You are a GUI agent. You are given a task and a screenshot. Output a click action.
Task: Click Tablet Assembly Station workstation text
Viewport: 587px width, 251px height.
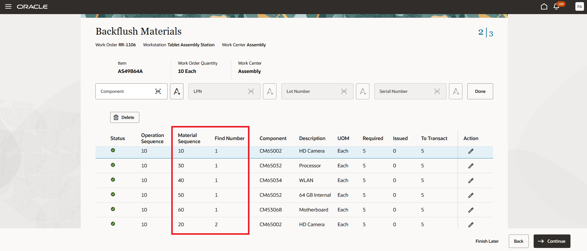coord(191,45)
